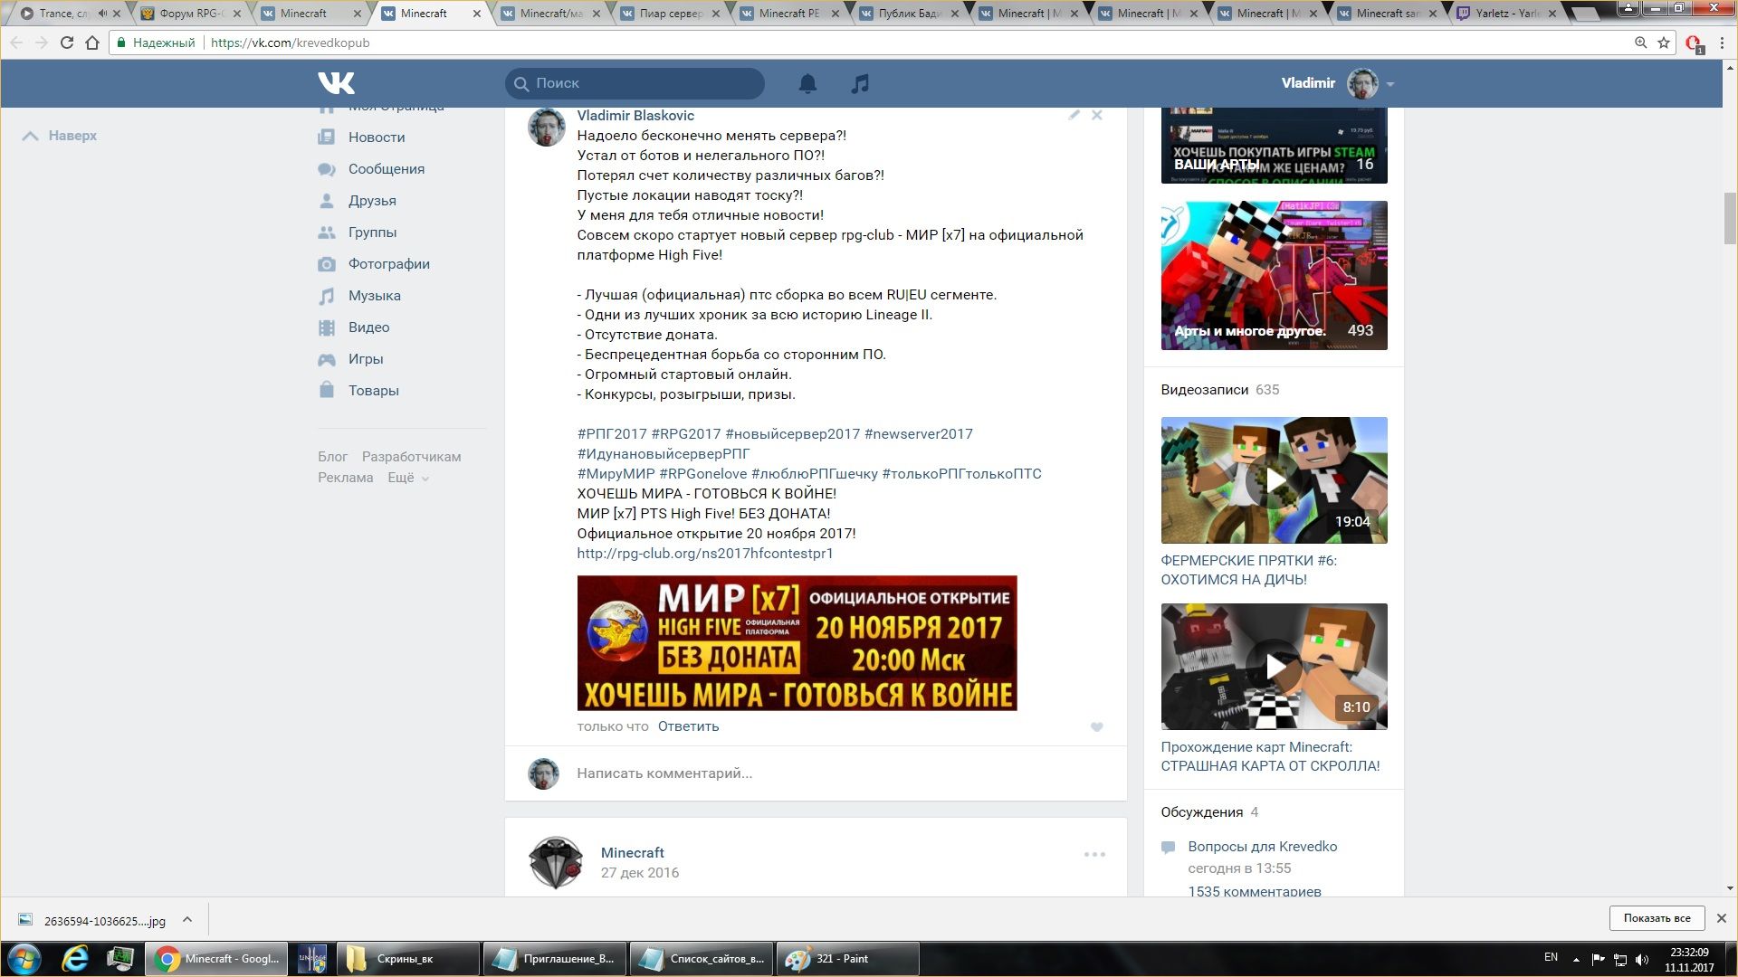Play the СТРАШНАЯ КАРТА ОТ СКРОЛЛА video
The height and width of the screenshot is (977, 1738).
pos(1274,667)
